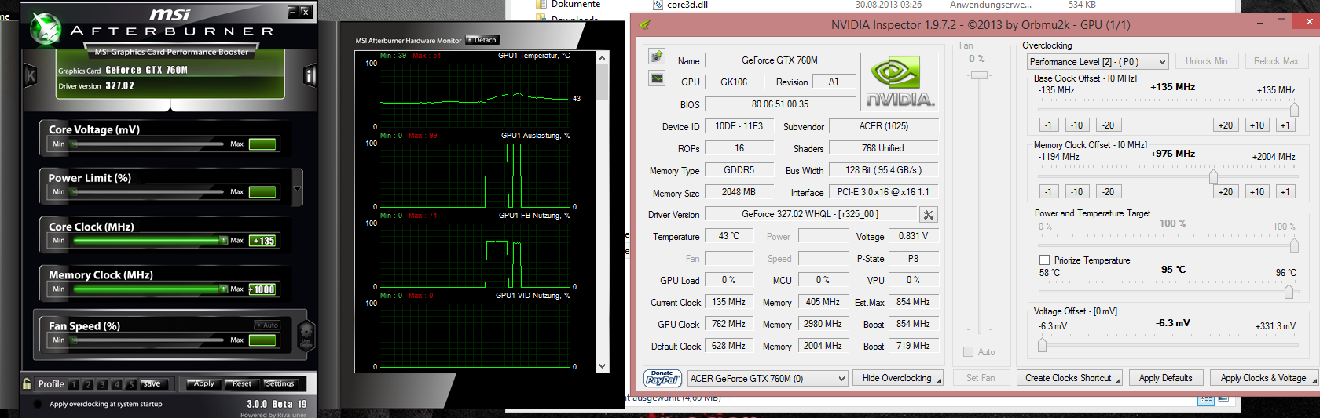The height and width of the screenshot is (418, 1320).
Task: Toggle the profile lock icon in Afterburner
Action: click(27, 383)
